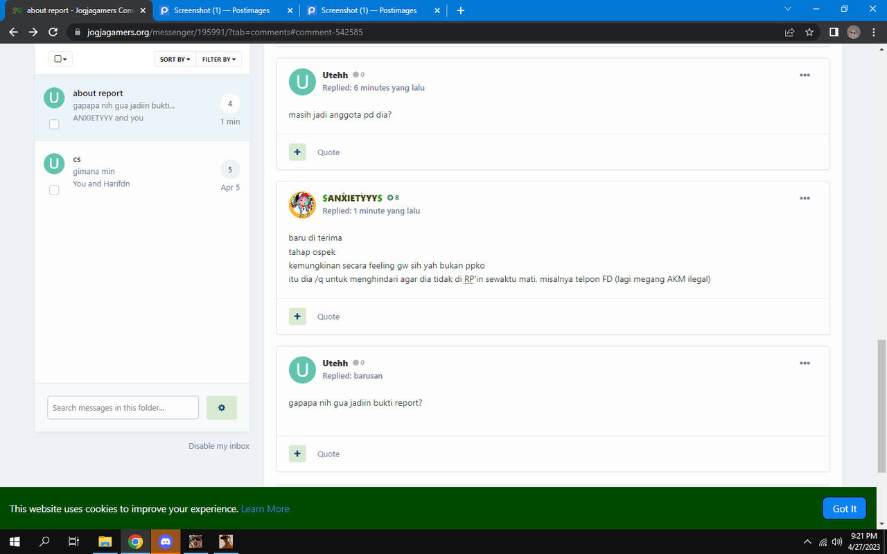Switch to the second Screenshot (1) Postimages tab
This screenshot has height=554, width=887.
(x=373, y=11)
